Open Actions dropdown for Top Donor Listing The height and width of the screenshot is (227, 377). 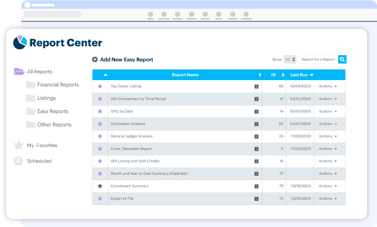pyautogui.click(x=328, y=86)
